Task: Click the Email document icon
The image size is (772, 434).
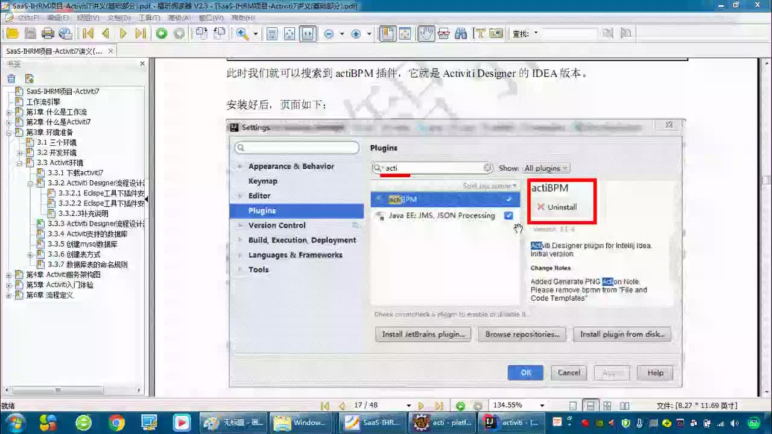Action: 65,34
